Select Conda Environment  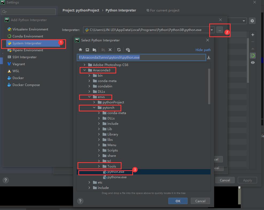click(x=28, y=36)
